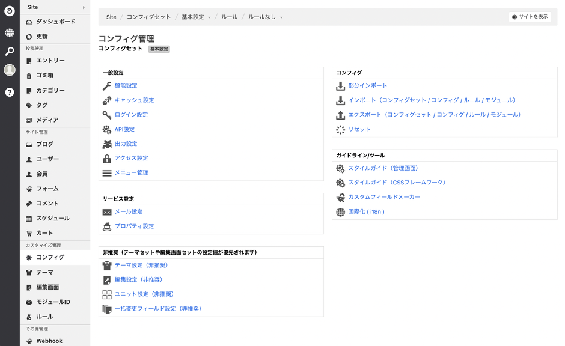
Task: Open the 基本設定 breadcrumb dropdown
Action: 196,17
